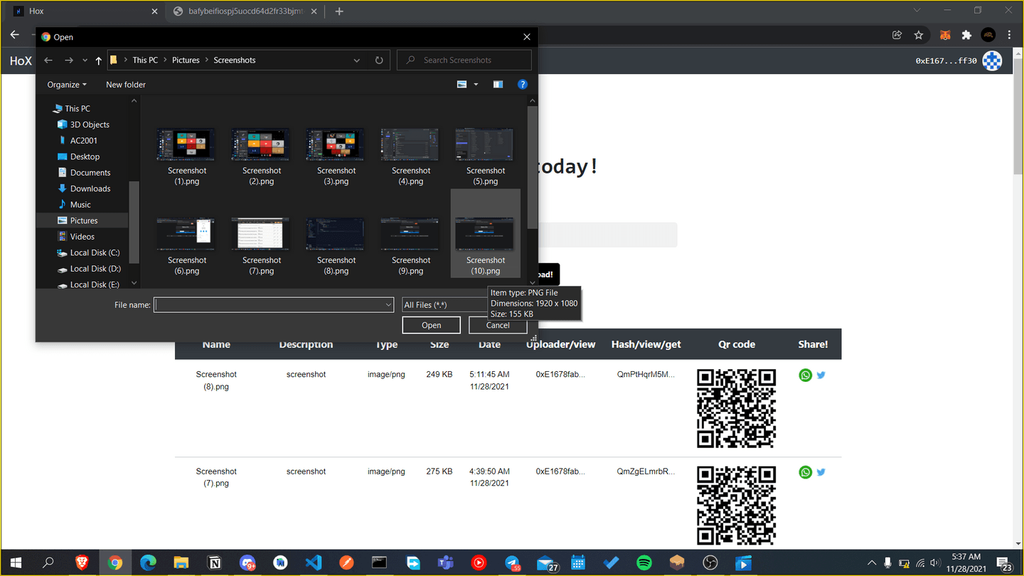Open a new browser tab
This screenshot has width=1024, height=576.
339,11
